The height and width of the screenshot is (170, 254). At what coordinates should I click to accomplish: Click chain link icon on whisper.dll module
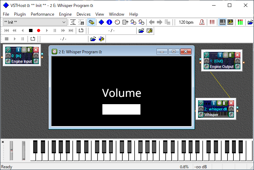coord(201,103)
